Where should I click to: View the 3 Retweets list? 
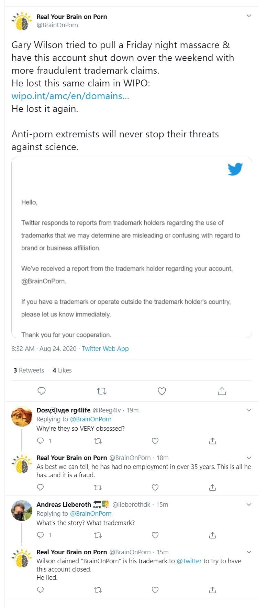pos(29,370)
